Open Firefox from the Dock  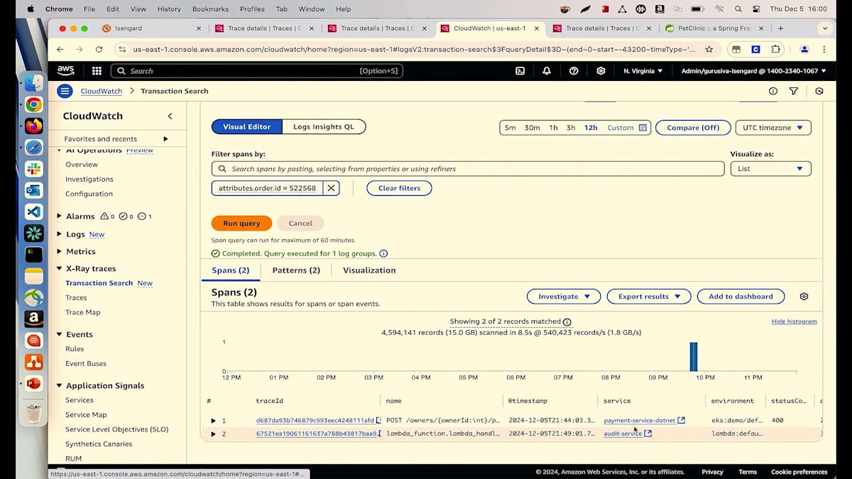(x=33, y=126)
